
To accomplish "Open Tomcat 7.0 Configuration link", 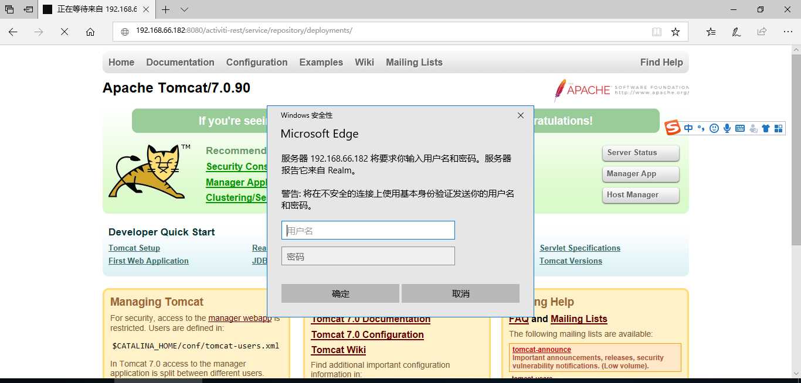I will point(367,334).
